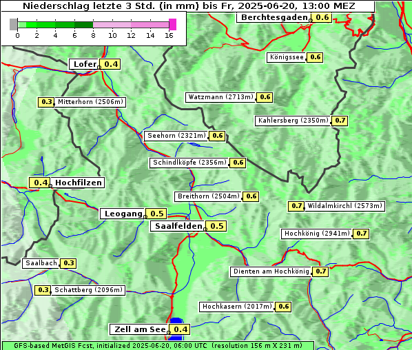412x350 pixels.
Task: Click Leogang's 0.5 value box
Action: (x=156, y=214)
